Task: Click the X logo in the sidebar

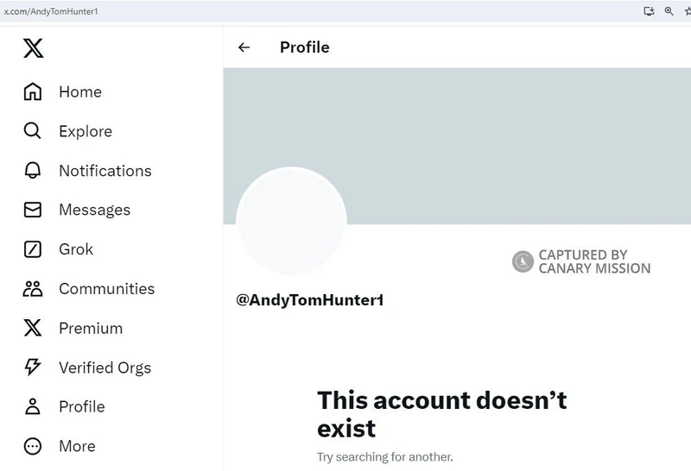Action: [33, 48]
